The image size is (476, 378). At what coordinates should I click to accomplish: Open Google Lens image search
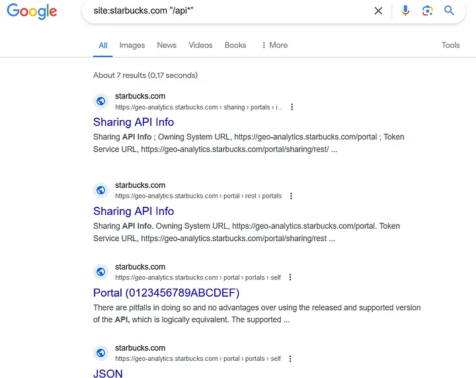tap(427, 11)
